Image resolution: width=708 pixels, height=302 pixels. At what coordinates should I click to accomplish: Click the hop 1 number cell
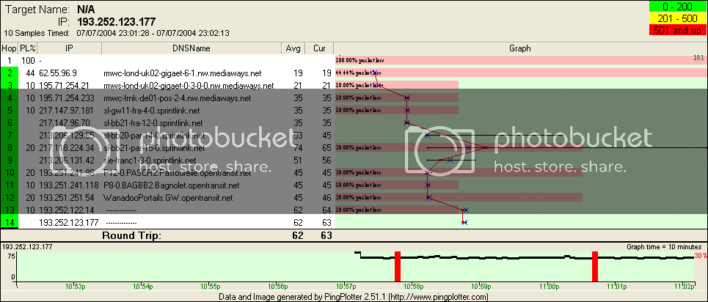click(10, 60)
